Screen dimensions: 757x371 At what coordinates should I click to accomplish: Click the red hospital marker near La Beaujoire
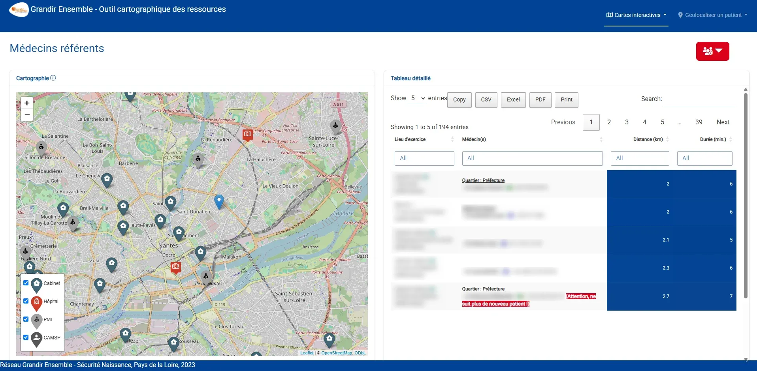pyautogui.click(x=248, y=135)
